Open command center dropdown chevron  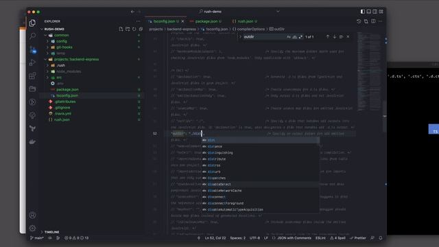278,12
